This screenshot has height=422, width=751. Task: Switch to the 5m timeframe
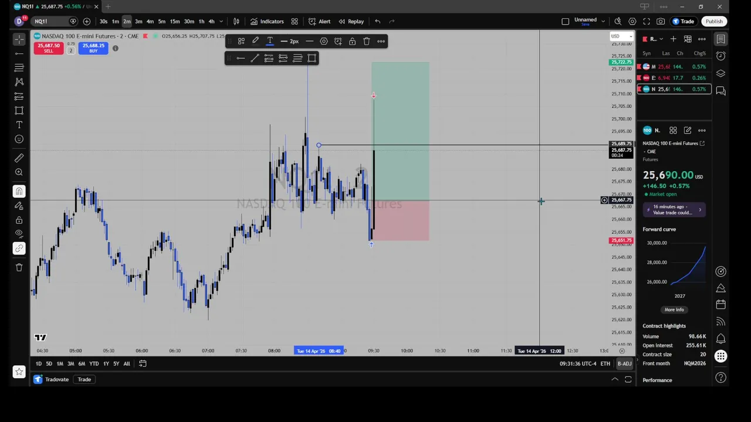[x=161, y=22]
